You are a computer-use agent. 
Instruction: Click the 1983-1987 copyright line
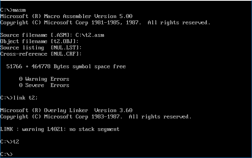[x=96, y=116]
